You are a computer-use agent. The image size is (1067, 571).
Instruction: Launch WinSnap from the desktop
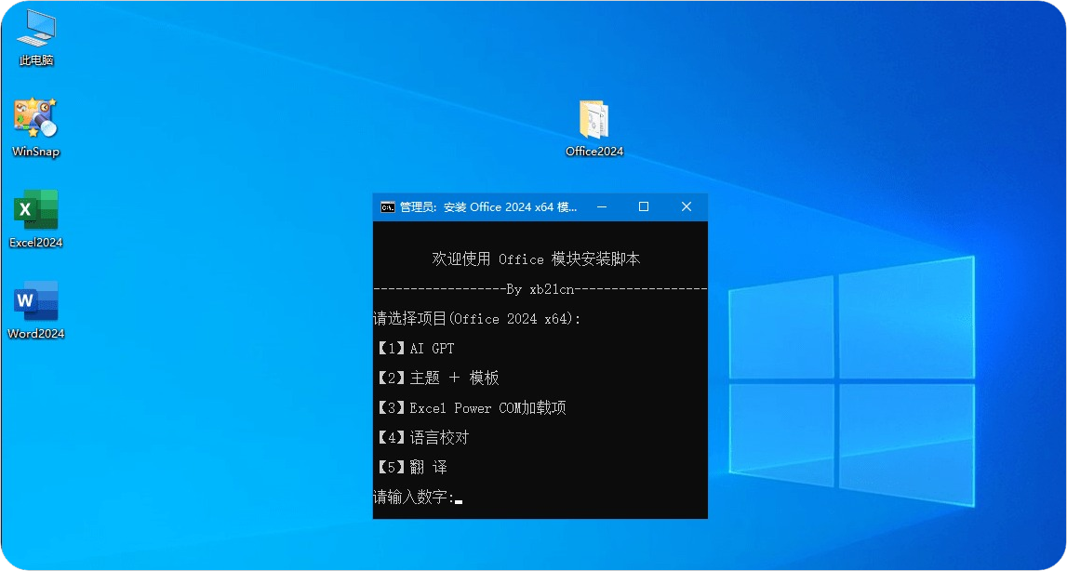point(35,121)
